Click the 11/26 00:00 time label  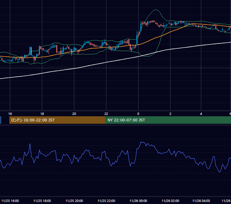[x=138, y=201]
